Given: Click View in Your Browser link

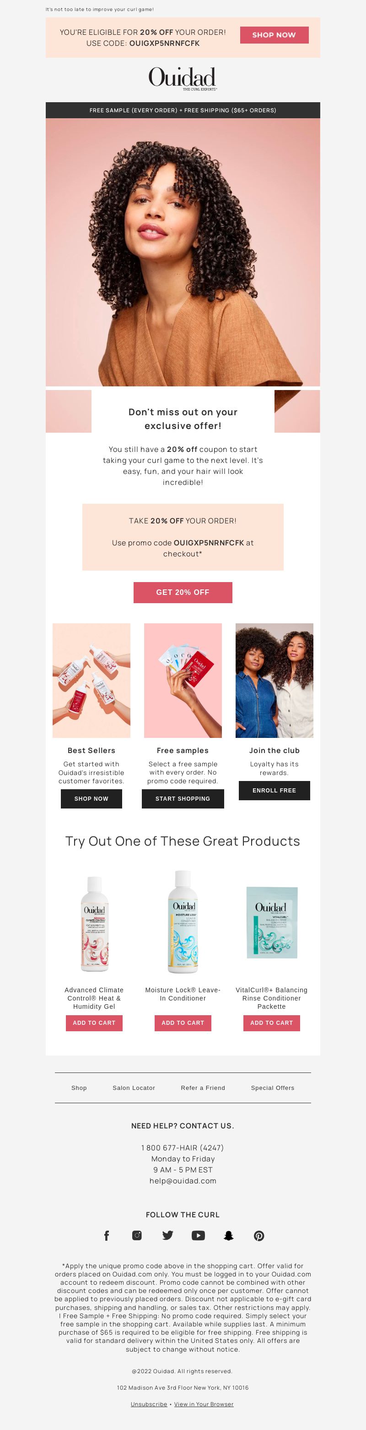Looking at the screenshot, I should point(204,1404).
